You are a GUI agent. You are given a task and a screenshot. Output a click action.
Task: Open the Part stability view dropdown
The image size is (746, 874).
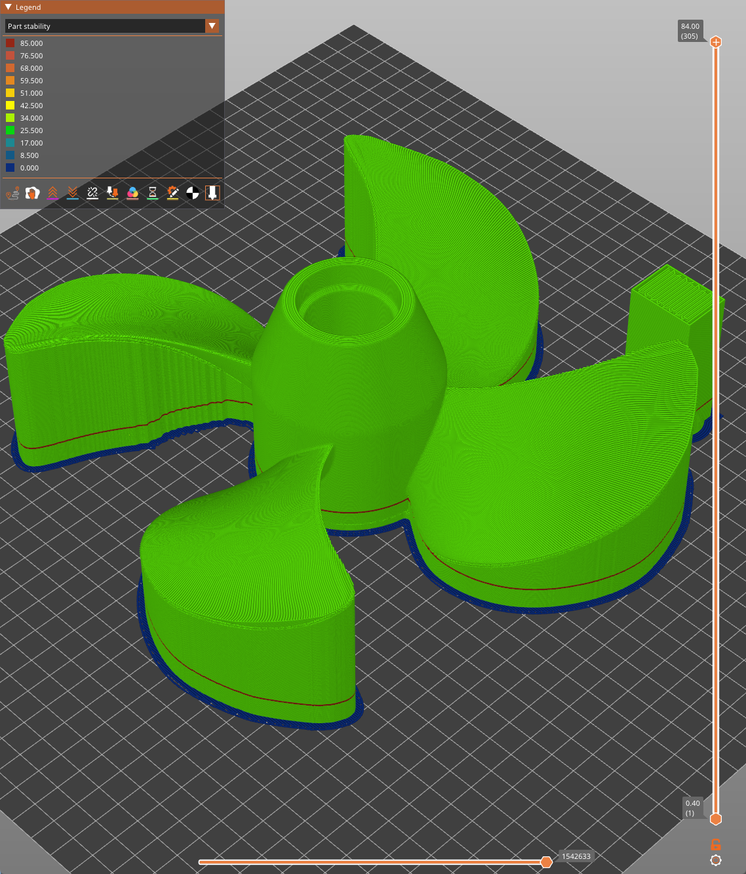pyautogui.click(x=112, y=26)
